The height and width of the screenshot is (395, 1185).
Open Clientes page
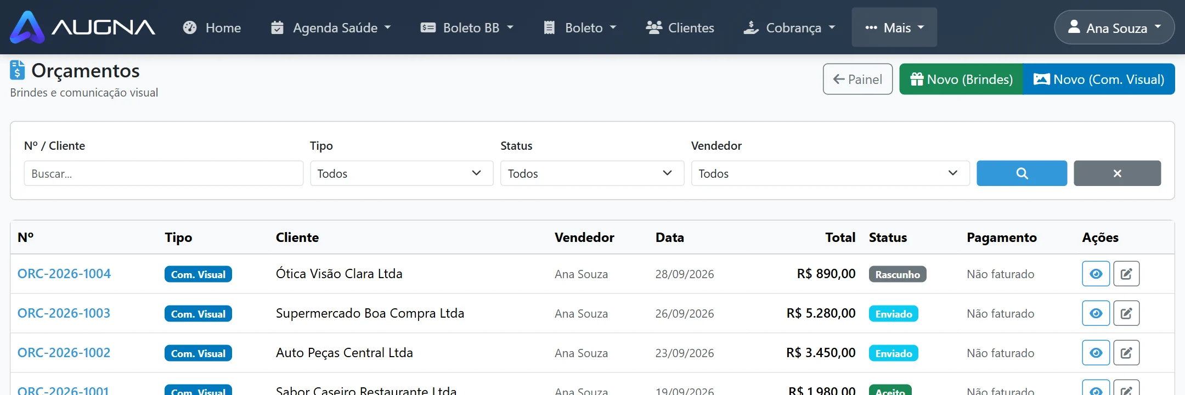pyautogui.click(x=680, y=27)
